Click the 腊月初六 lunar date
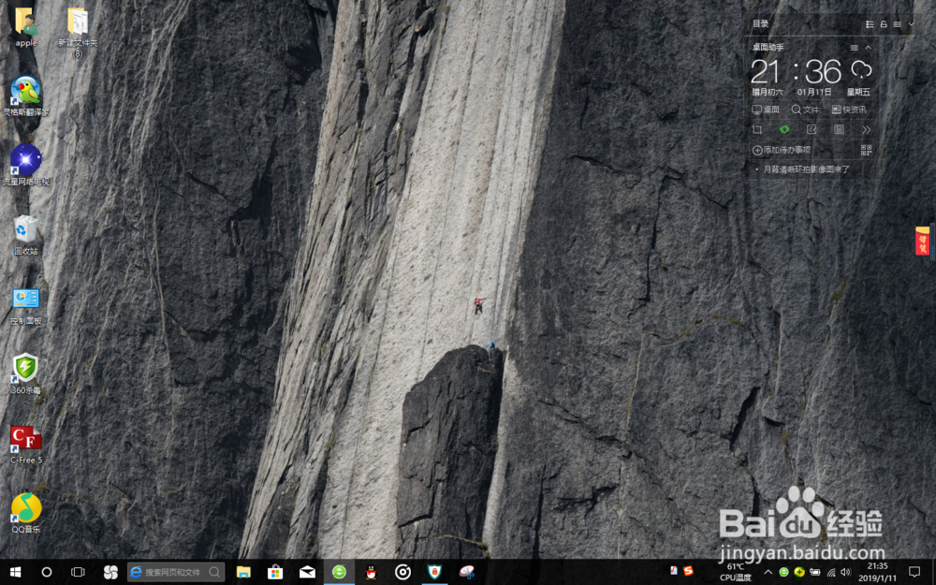The image size is (936, 585). click(768, 93)
